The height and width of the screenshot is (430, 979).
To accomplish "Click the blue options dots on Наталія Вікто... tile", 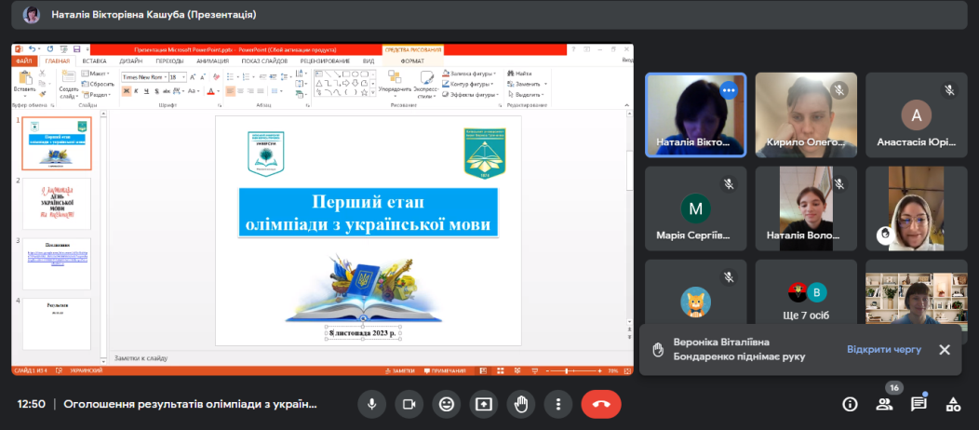I will (729, 90).
